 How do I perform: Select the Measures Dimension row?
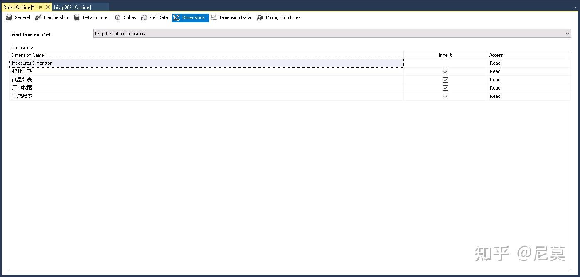click(206, 63)
